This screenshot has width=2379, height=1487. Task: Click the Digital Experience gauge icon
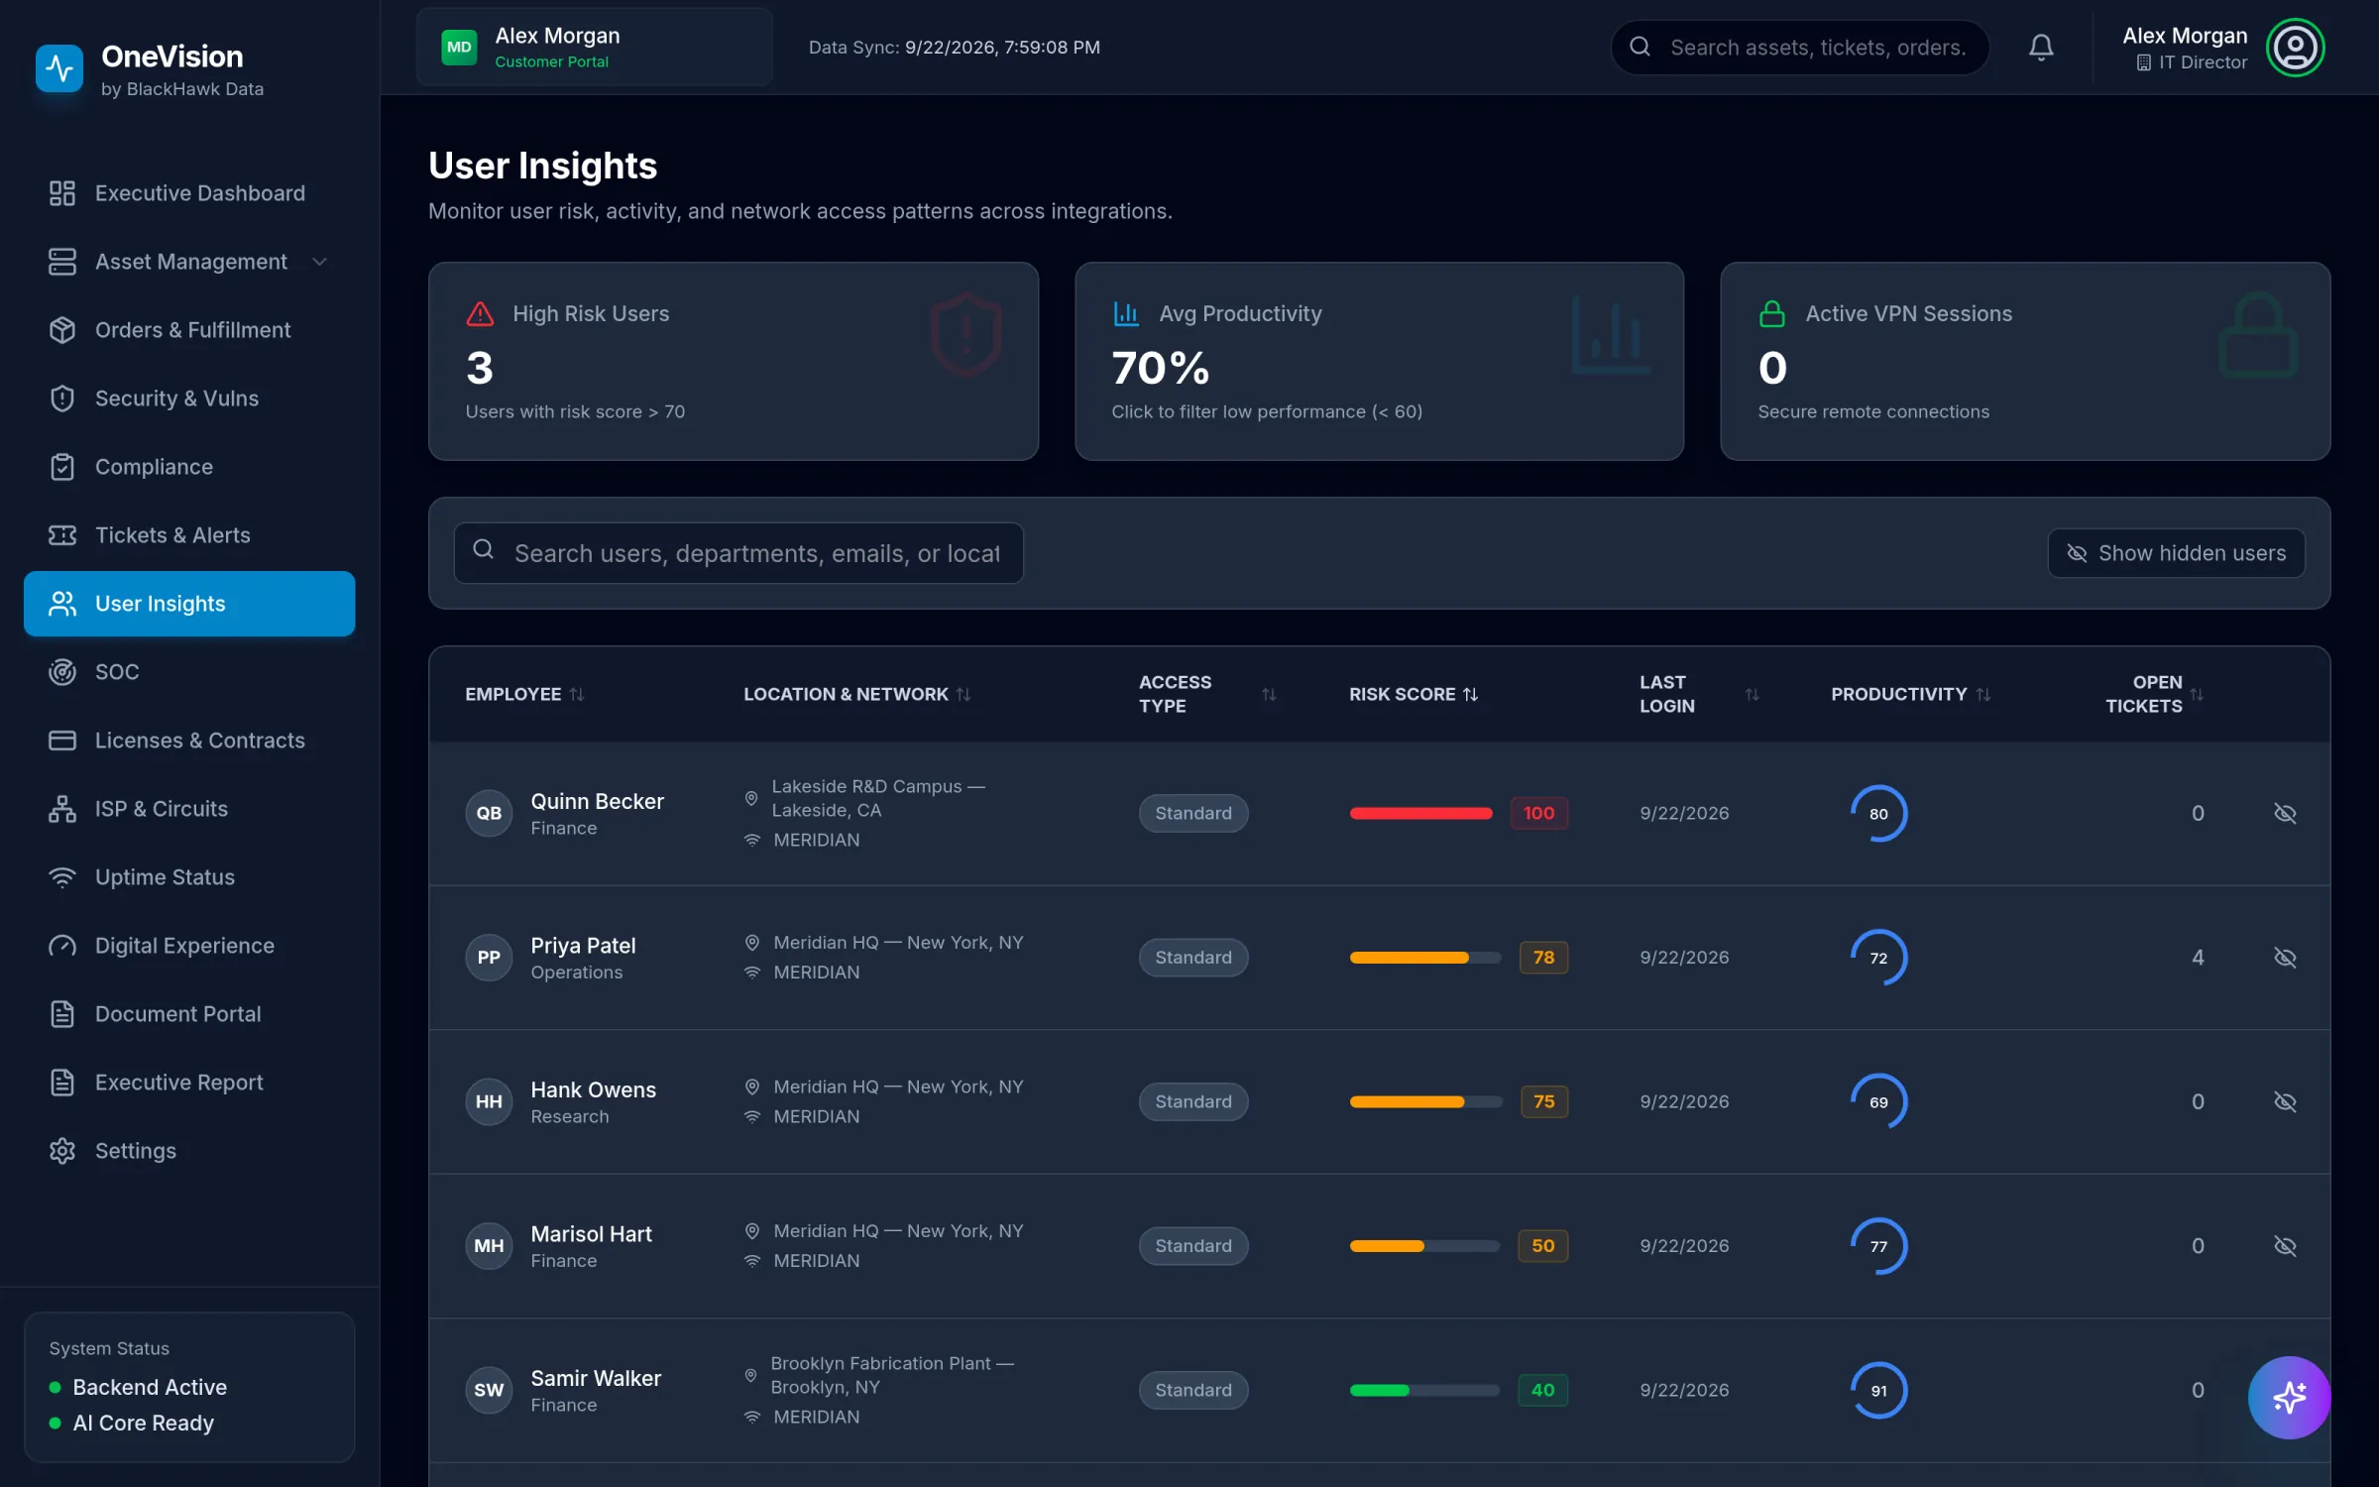(62, 946)
